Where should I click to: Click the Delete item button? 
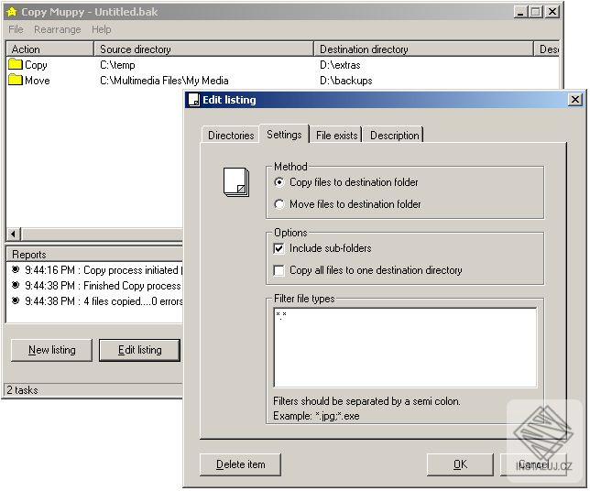(240, 464)
